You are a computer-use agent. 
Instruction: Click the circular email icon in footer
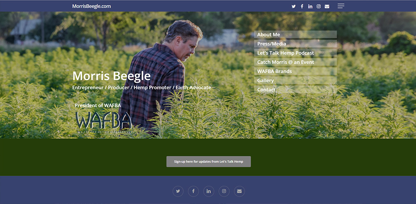[x=239, y=191]
